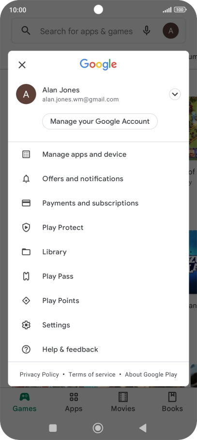This screenshot has height=440, width=197.
Task: Tap the Offers and notifications bell icon
Action: (26, 178)
